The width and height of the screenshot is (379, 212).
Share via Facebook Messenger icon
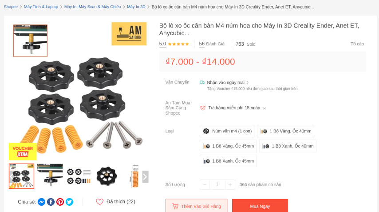click(x=41, y=202)
